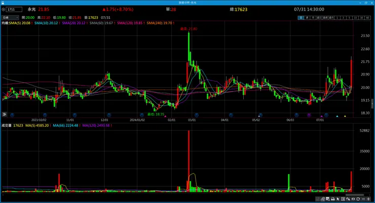Click the leftmost grey icon in bottom toolbar
The width and height of the screenshot is (375, 203).
tap(318, 199)
